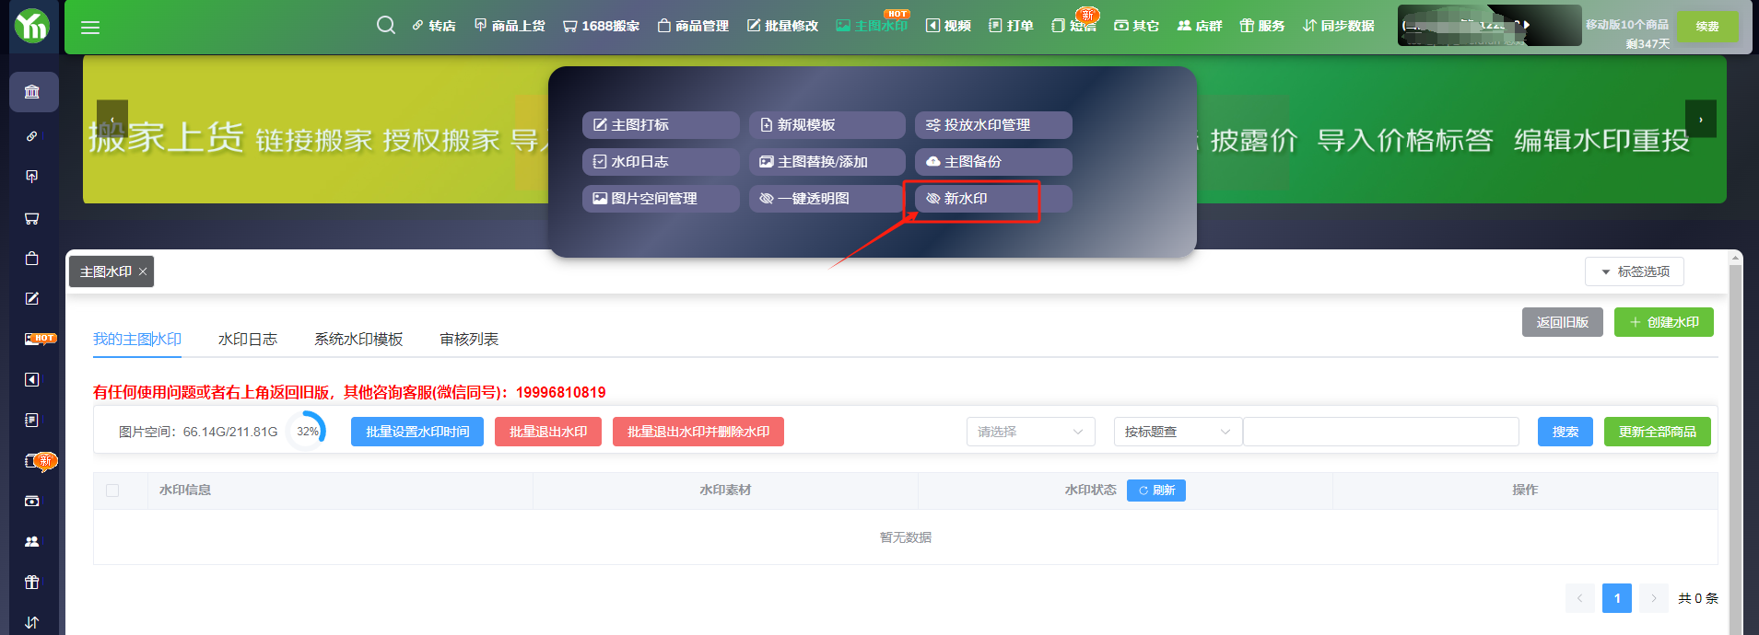Toggle the select-all checkbox in table header
This screenshot has width=1759, height=635.
pyautogui.click(x=112, y=491)
